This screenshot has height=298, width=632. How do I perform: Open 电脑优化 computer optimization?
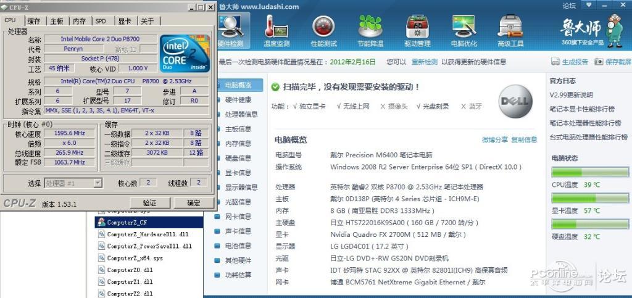pos(464,31)
